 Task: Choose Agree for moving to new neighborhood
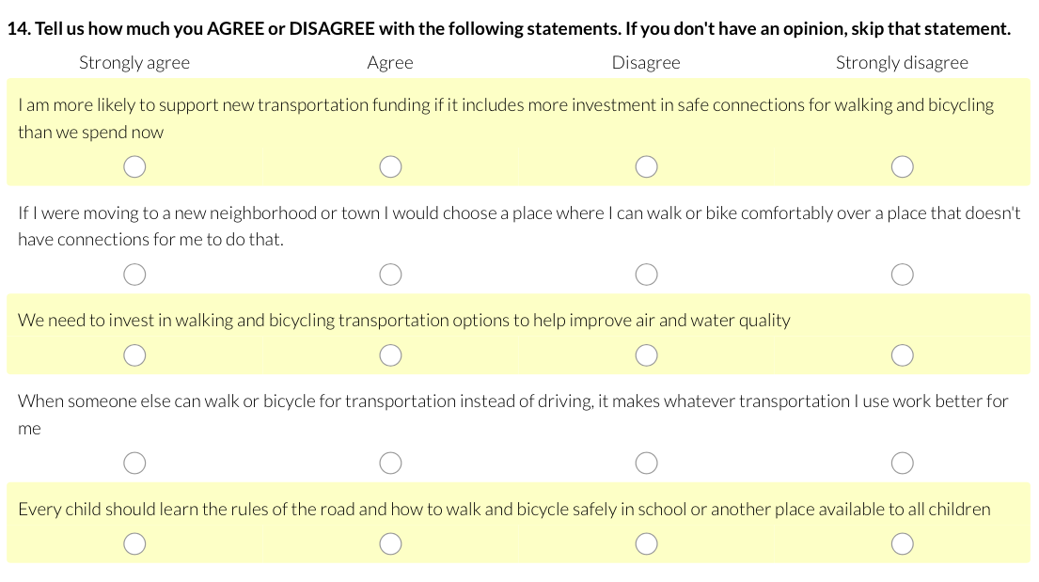point(391,275)
